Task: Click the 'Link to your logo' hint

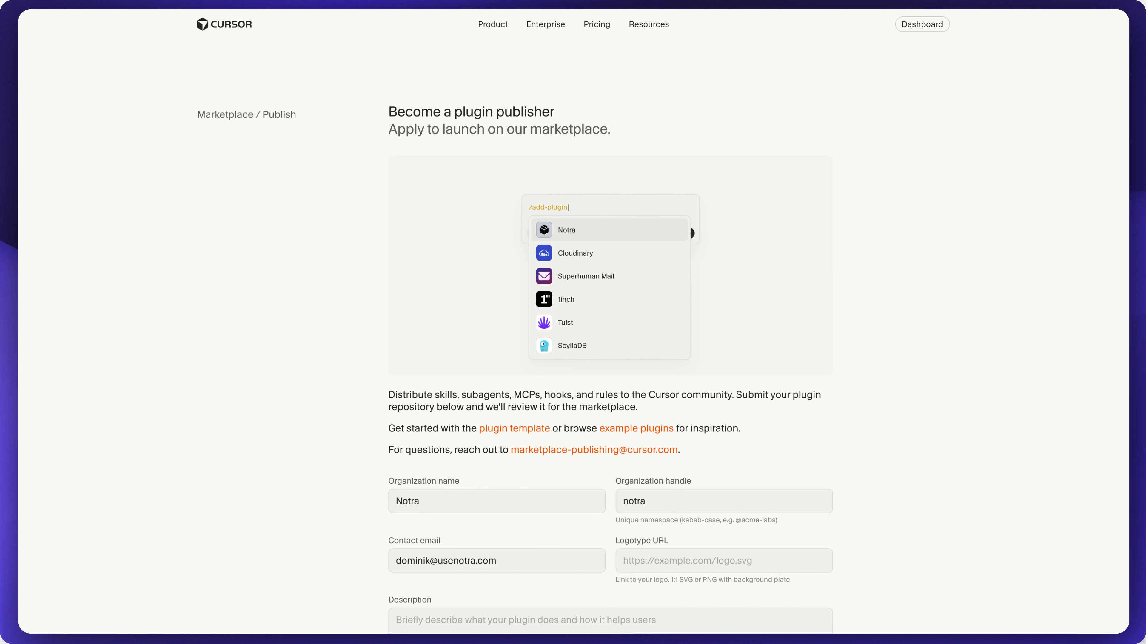Action: coord(703,580)
